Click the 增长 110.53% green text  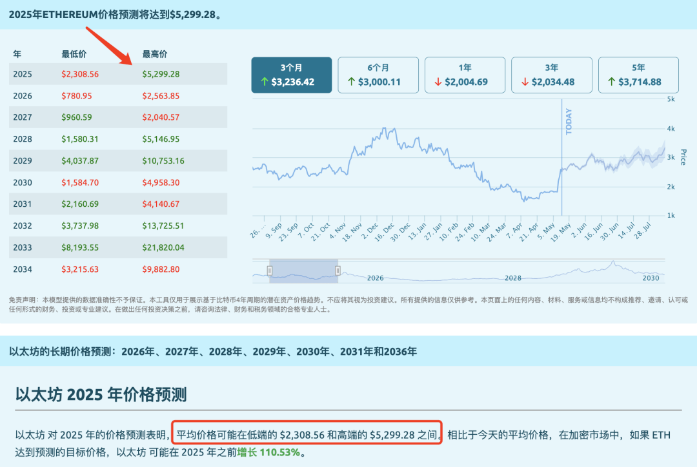coord(269,453)
